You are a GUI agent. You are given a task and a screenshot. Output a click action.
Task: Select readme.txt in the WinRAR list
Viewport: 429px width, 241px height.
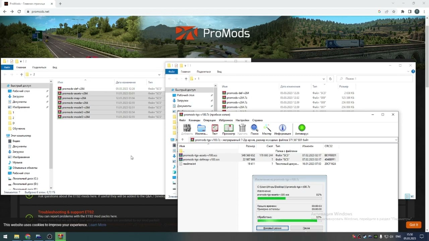(189, 164)
